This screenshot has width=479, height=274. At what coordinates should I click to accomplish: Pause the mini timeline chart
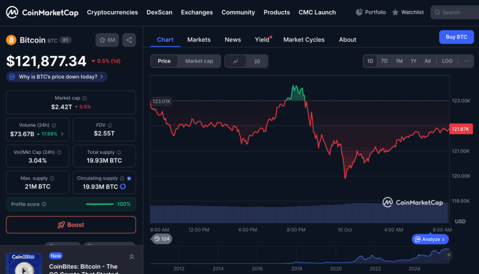[449, 255]
